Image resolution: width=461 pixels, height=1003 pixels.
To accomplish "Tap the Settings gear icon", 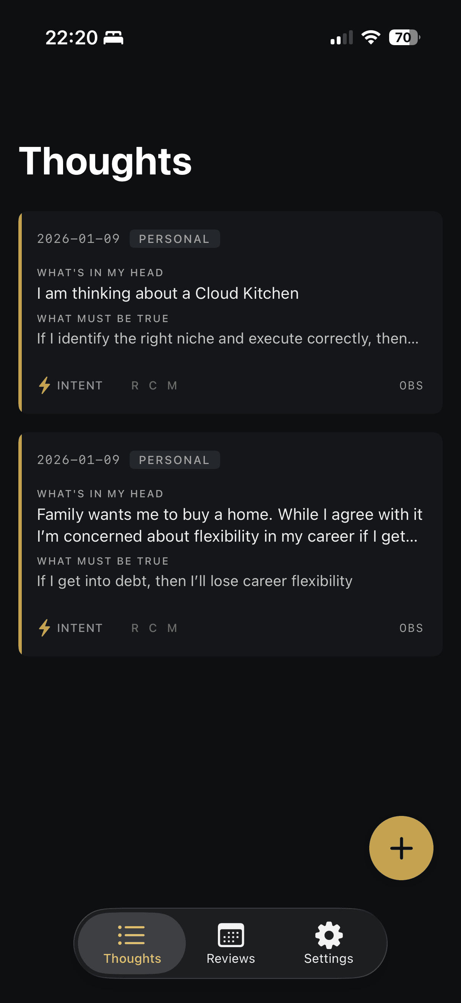I will (x=328, y=935).
